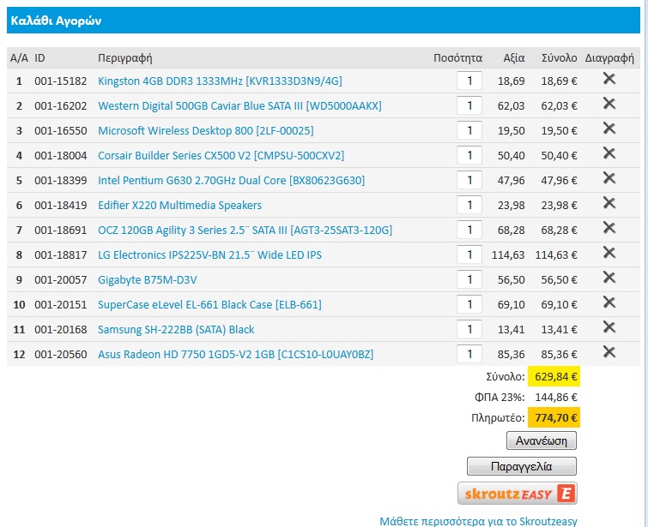648x527 pixels.
Task: Pay using the skroutz EASY button
Action: point(518,494)
